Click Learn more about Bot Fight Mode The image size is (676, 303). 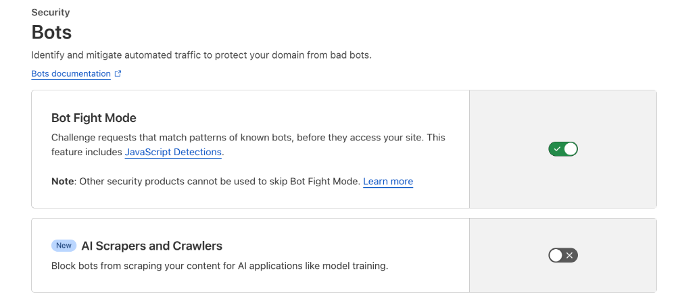click(388, 182)
